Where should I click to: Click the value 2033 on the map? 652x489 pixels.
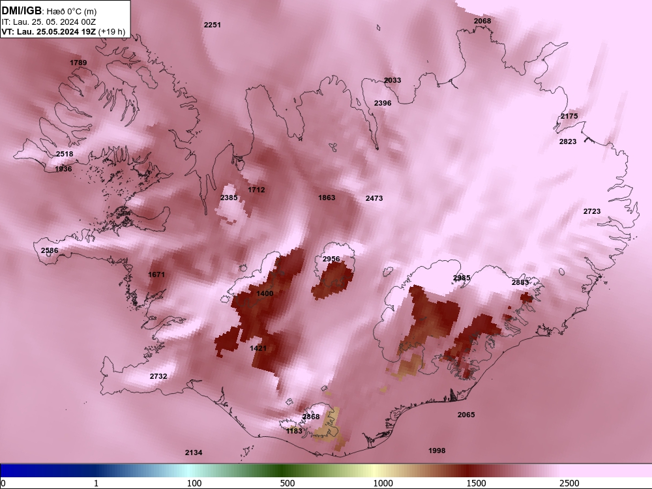(x=393, y=80)
